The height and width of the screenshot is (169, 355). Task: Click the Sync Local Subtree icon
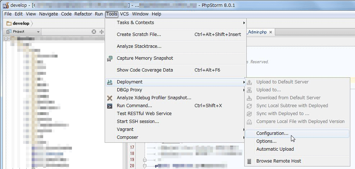pyautogui.click(x=249, y=106)
